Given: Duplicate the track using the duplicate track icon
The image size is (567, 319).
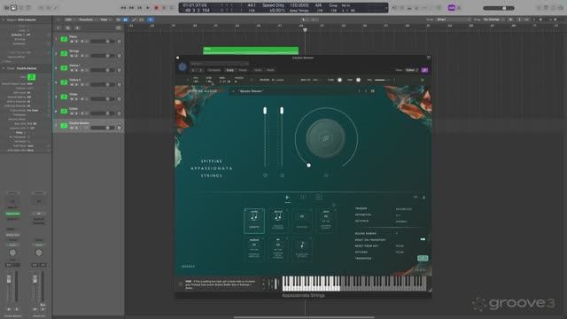Looking at the screenshot, I should point(67,27).
